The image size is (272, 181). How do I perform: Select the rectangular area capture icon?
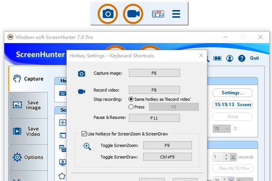[63, 122]
